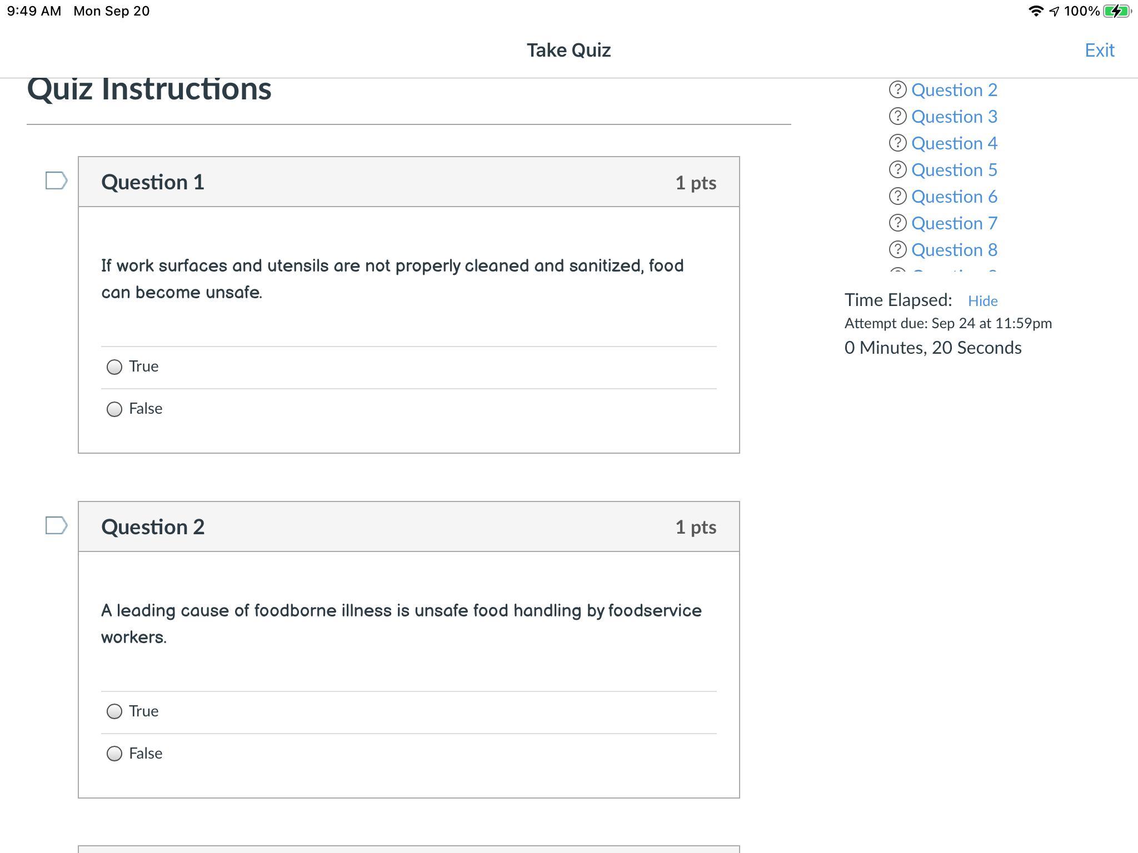Click the question mark icon beside Question 3

(x=897, y=117)
